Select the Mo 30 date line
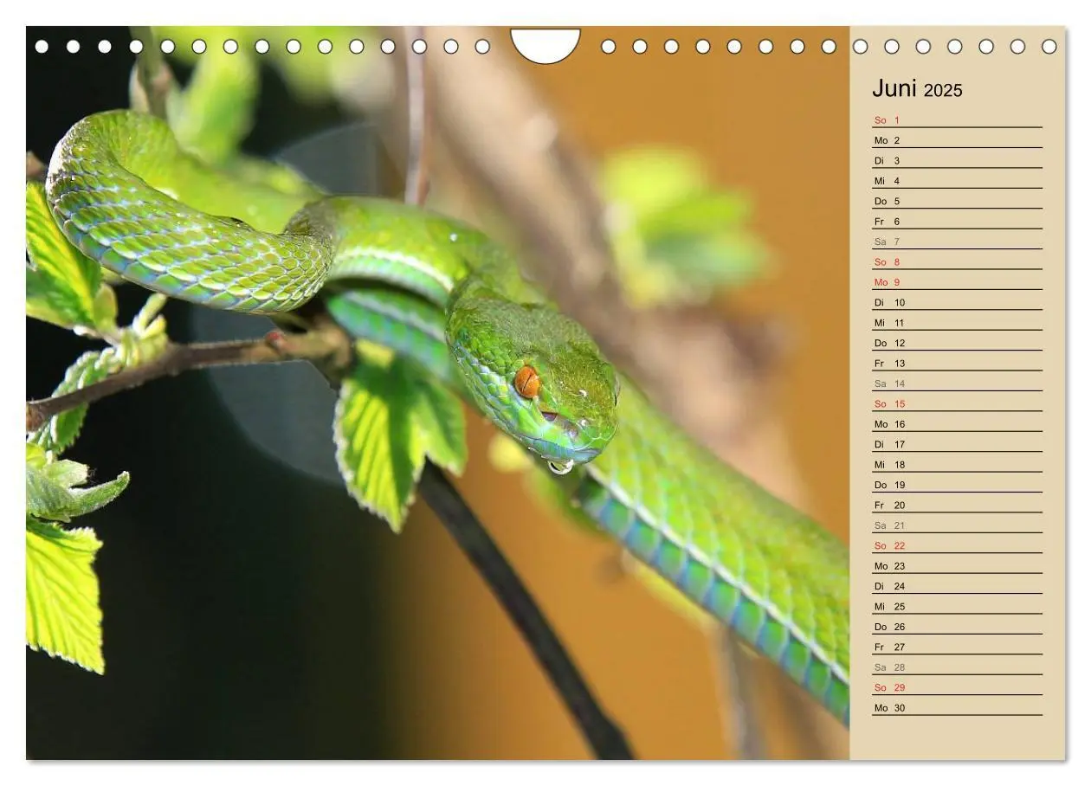 point(957,707)
